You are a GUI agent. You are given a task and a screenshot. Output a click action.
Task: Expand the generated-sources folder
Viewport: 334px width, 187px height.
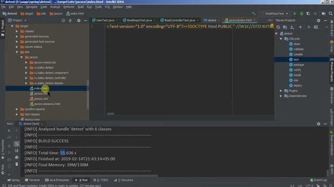pyautogui.click(x=17, y=36)
